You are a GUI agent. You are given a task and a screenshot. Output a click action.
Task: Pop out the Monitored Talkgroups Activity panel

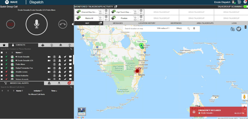(116, 7)
